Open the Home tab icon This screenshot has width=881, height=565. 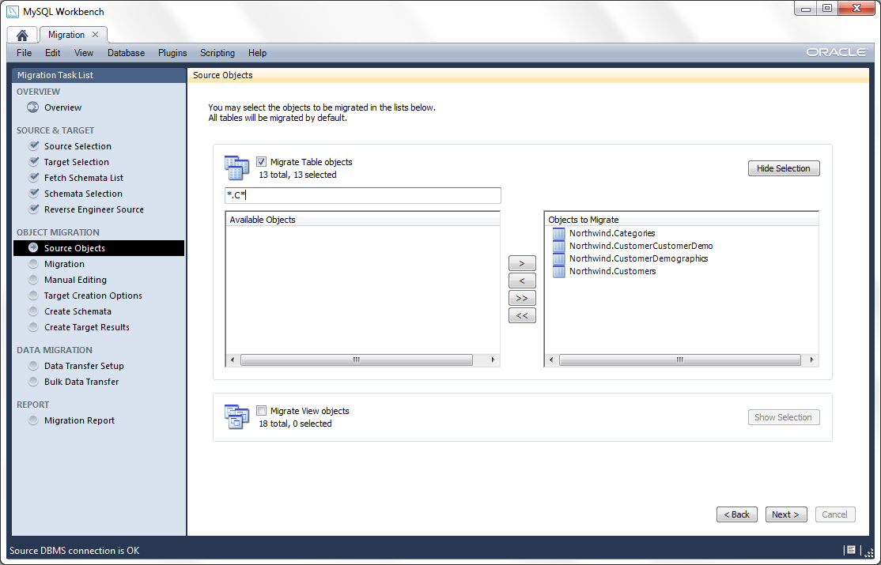(x=22, y=35)
